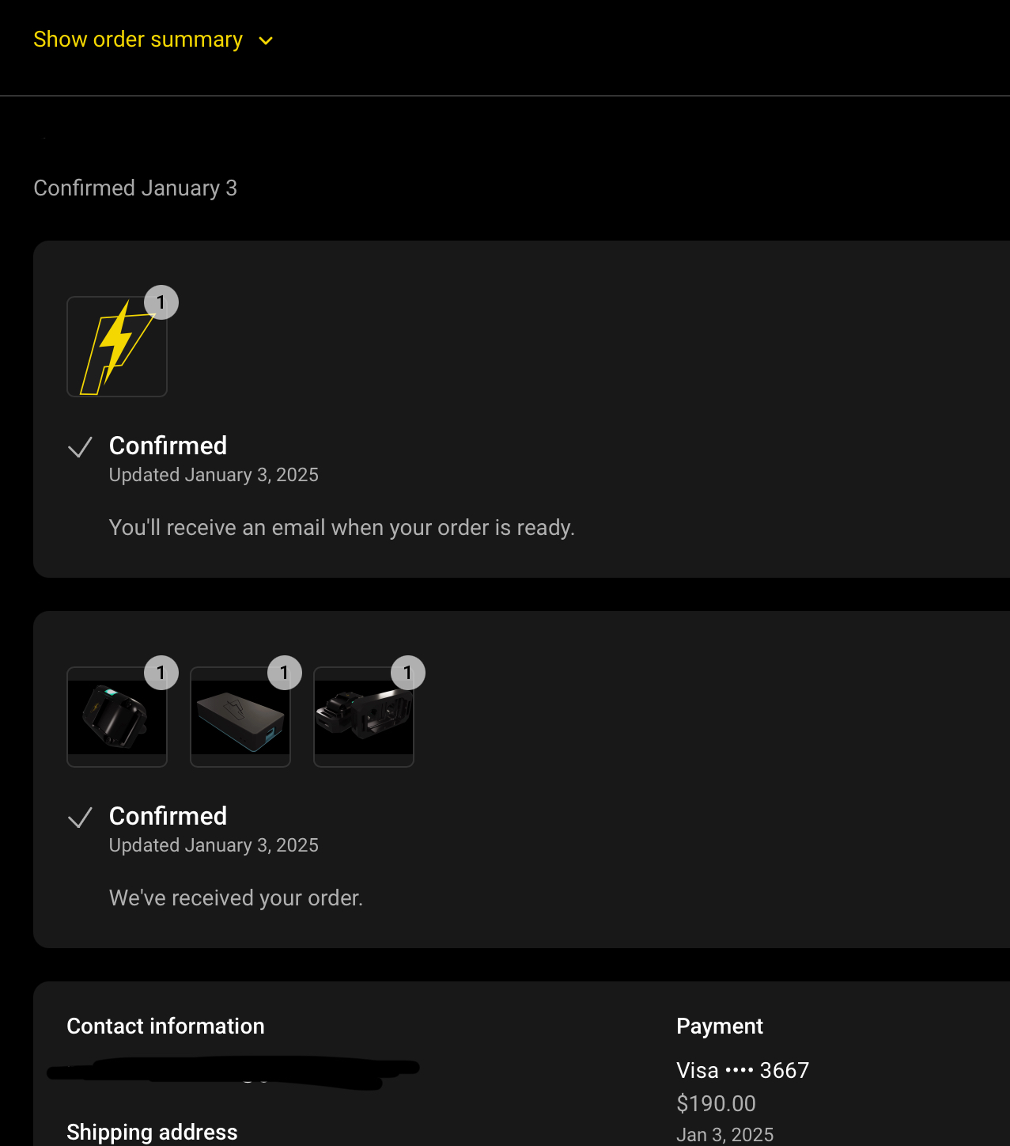This screenshot has width=1010, height=1146.
Task: Click quantity badge on round device thumbnail
Action: coord(161,673)
